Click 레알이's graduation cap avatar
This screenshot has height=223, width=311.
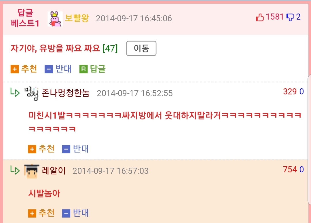32,171
